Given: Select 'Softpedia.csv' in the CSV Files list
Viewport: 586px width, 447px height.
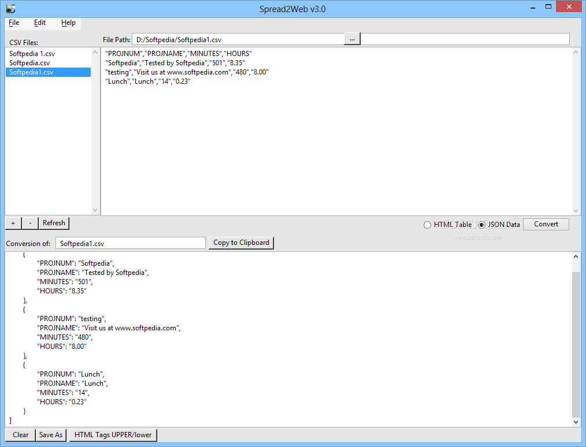Looking at the screenshot, I should (x=48, y=63).
